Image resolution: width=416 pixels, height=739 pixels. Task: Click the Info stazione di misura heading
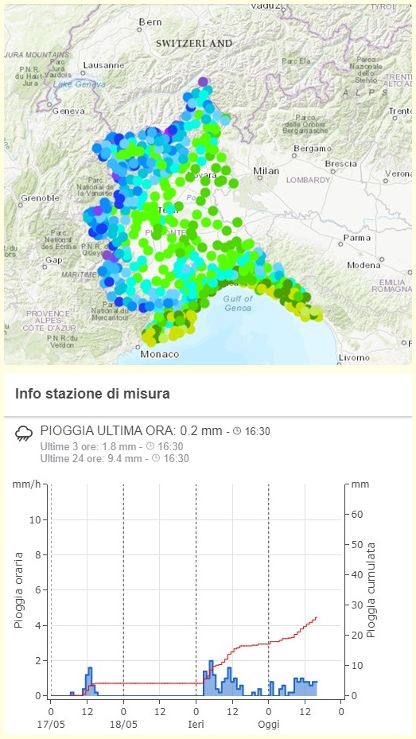(92, 394)
